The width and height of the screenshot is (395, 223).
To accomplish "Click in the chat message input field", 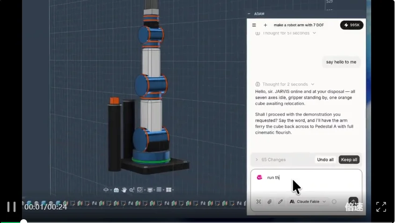I will (x=307, y=183).
